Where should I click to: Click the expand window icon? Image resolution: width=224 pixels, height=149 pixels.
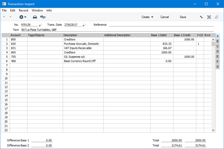(209, 17)
